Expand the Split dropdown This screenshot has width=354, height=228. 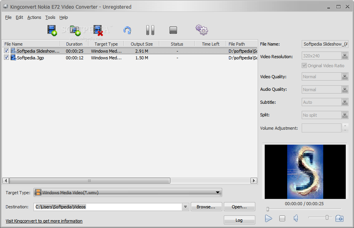click(x=345, y=115)
